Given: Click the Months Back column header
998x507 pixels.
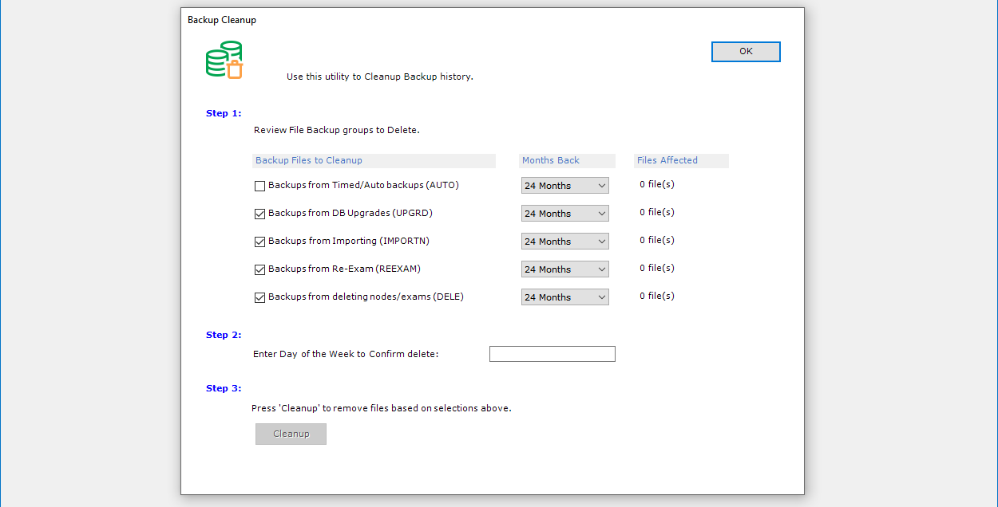Looking at the screenshot, I should [x=551, y=160].
